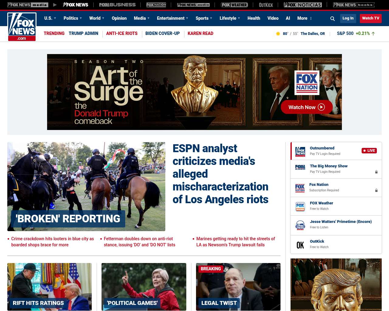This screenshot has height=311, width=389.
Task: Click Fox News Audio icon beside Jesse Watters
Action: pos(300,225)
